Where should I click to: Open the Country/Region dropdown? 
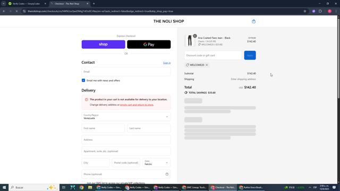(126, 117)
